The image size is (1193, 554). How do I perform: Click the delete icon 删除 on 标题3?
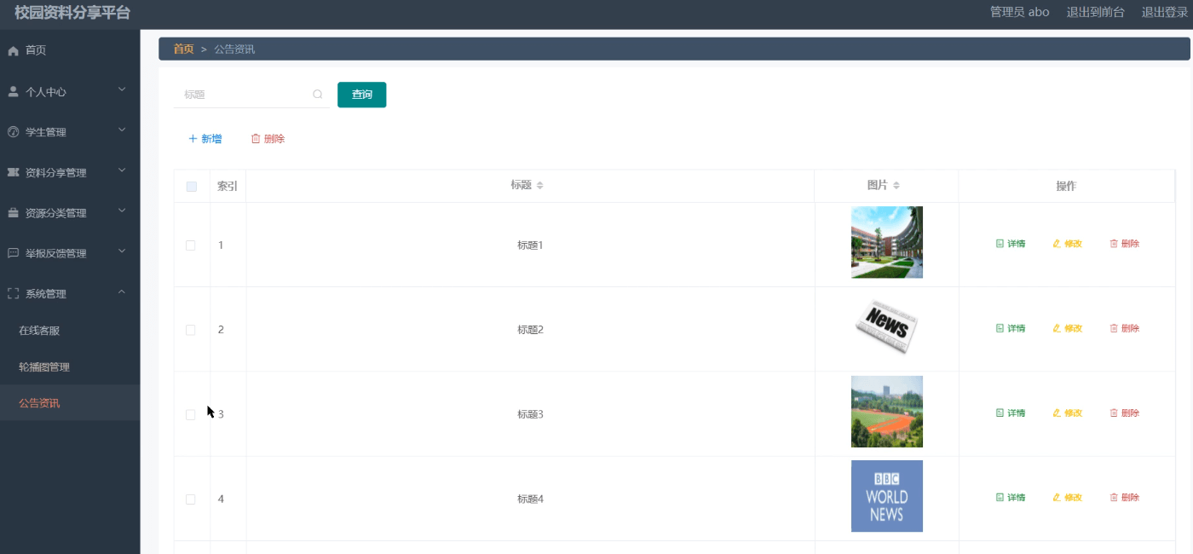(1113, 413)
